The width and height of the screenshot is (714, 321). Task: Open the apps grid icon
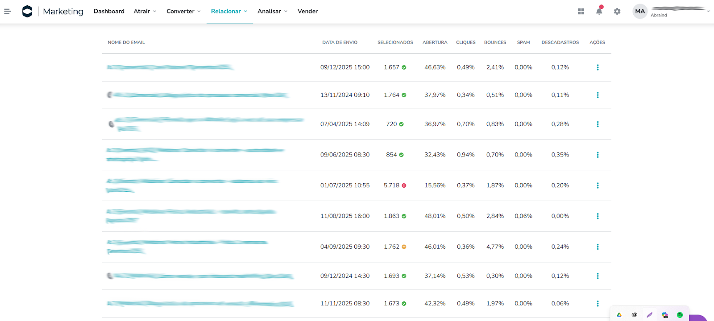click(x=581, y=11)
